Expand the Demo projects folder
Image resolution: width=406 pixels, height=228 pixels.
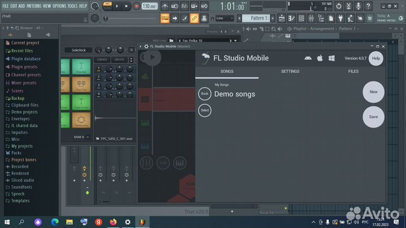click(x=24, y=112)
